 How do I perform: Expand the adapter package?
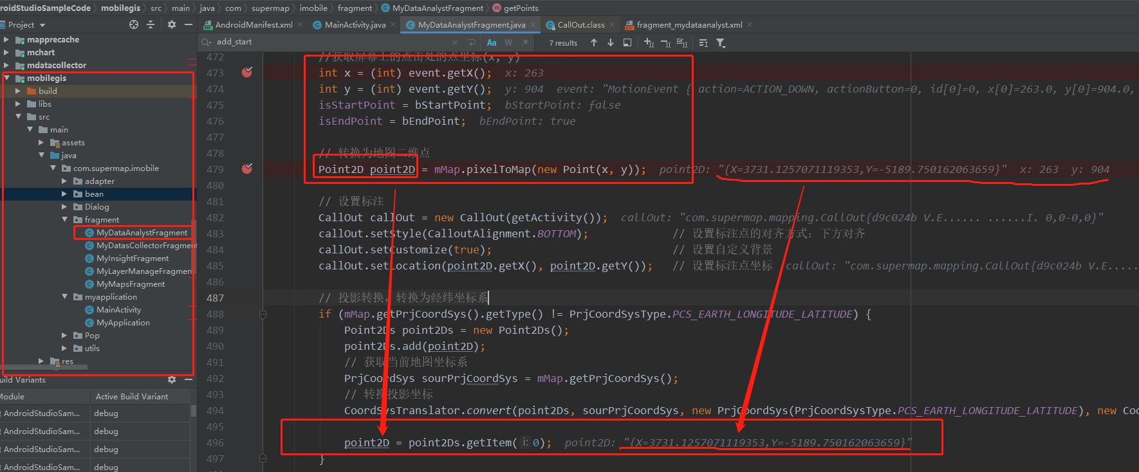[x=64, y=181]
